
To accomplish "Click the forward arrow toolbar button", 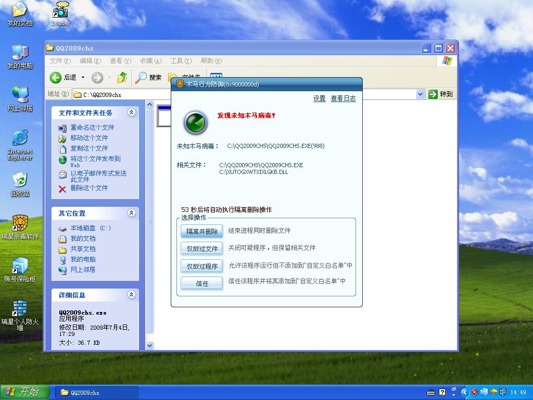I will click(97, 78).
